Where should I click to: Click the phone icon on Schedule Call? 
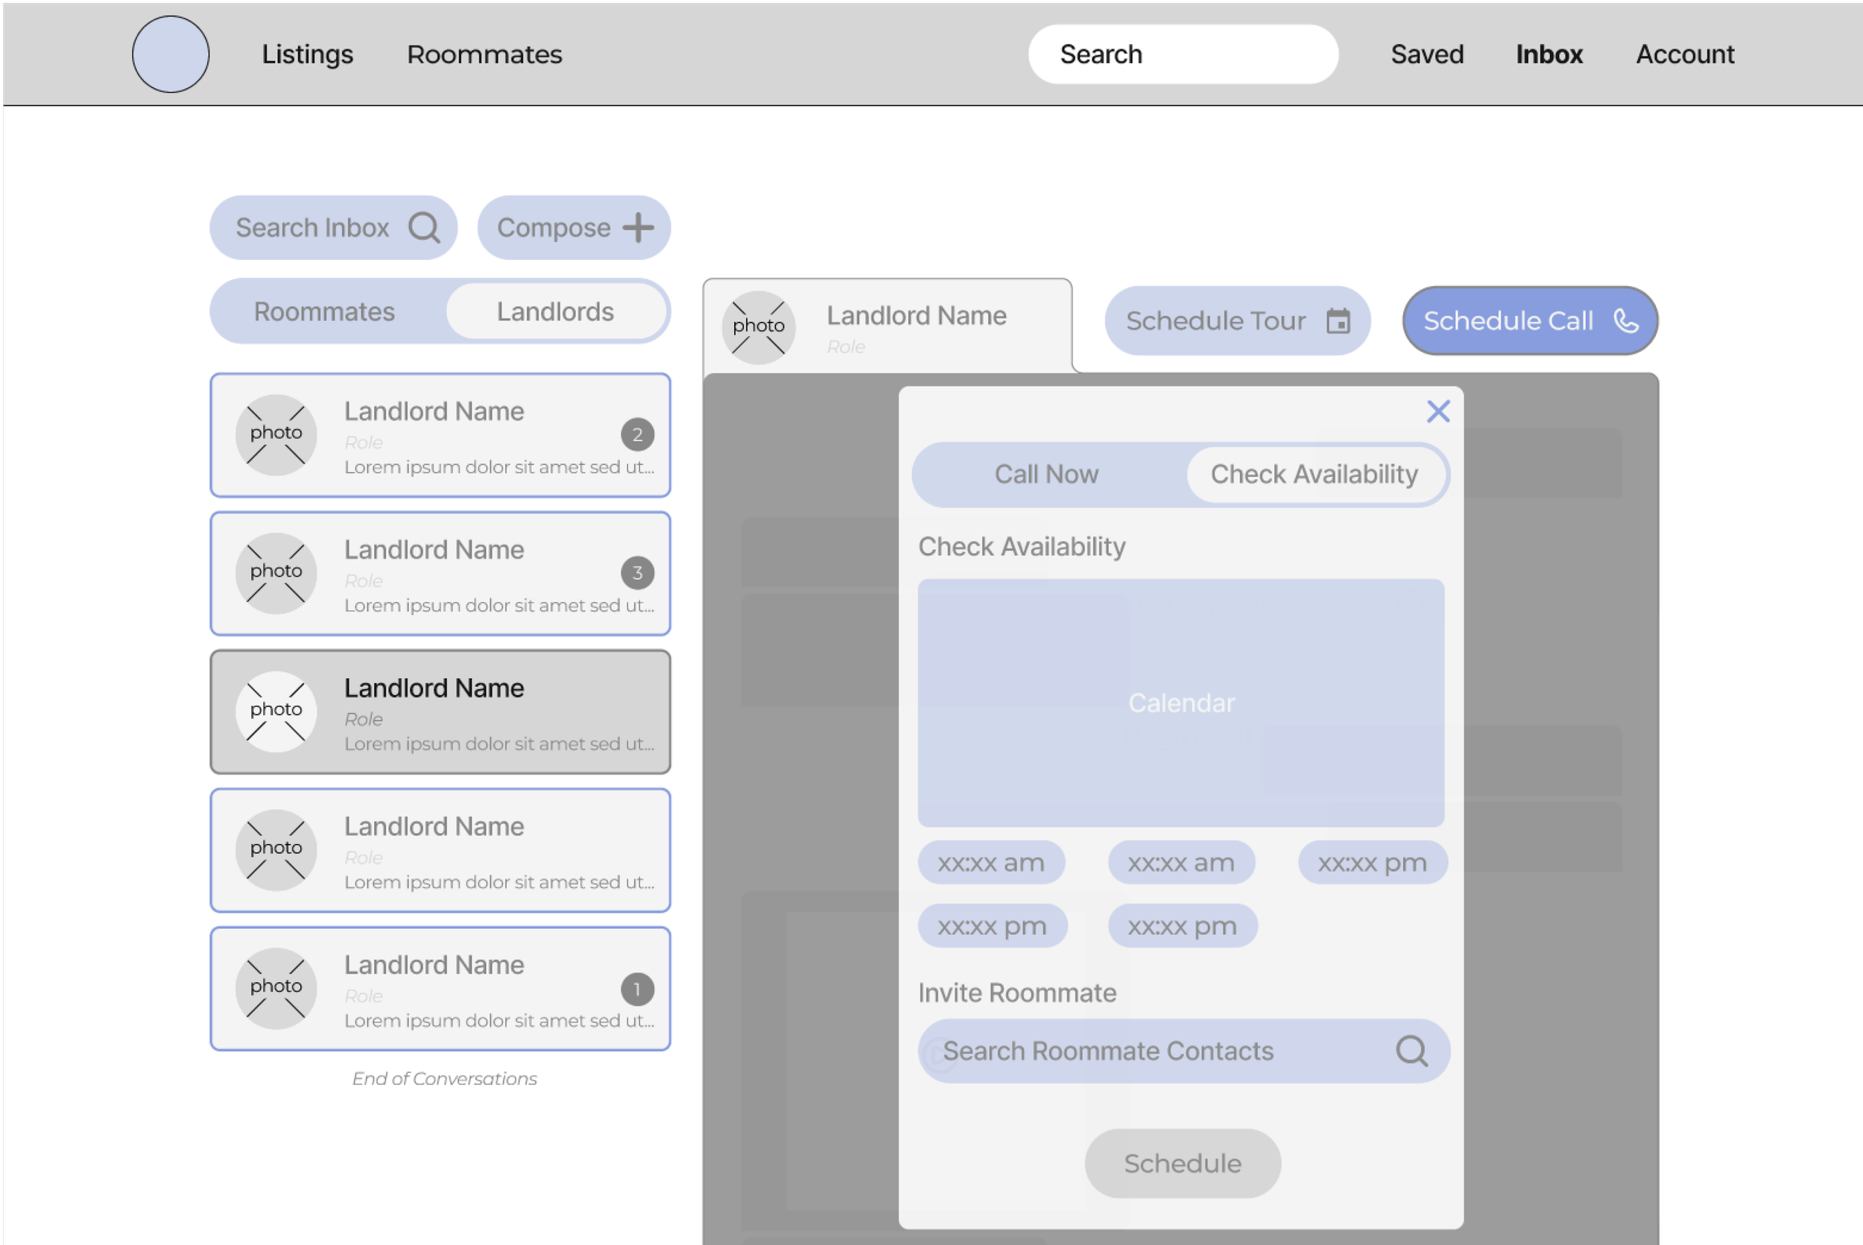pyautogui.click(x=1625, y=321)
